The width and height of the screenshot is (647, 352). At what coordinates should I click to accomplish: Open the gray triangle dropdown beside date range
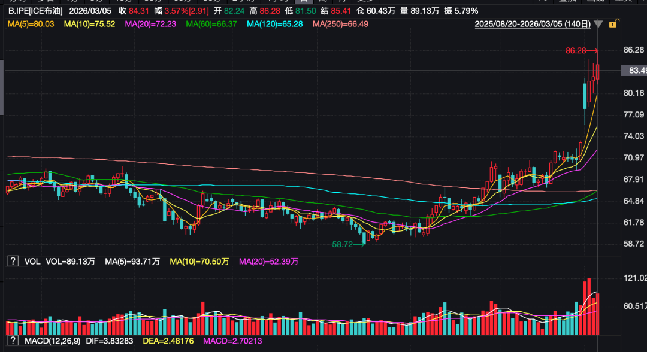[x=598, y=25]
